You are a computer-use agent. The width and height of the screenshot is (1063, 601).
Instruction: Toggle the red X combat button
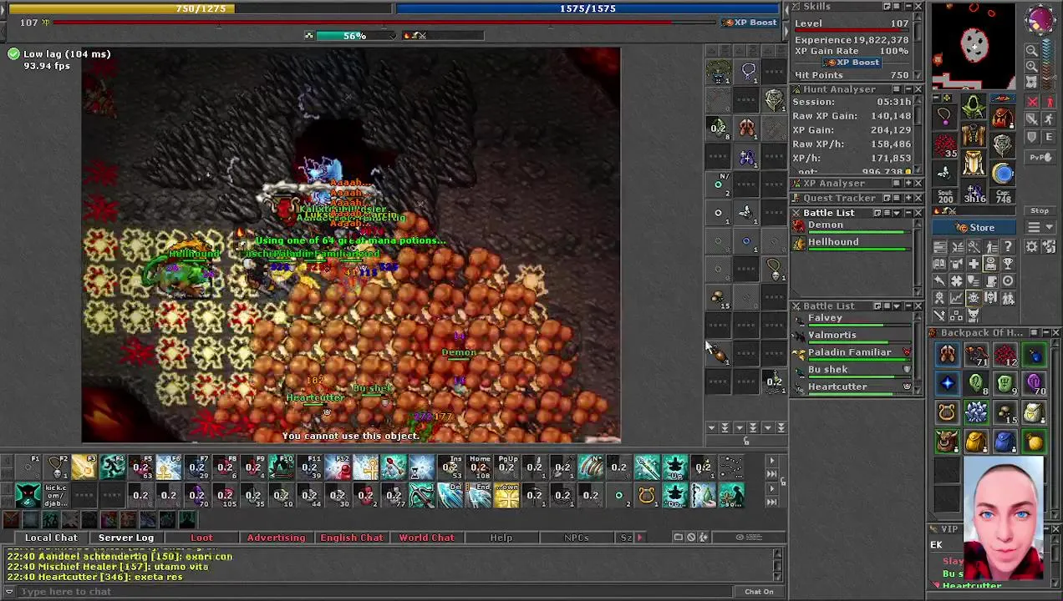click(1032, 102)
